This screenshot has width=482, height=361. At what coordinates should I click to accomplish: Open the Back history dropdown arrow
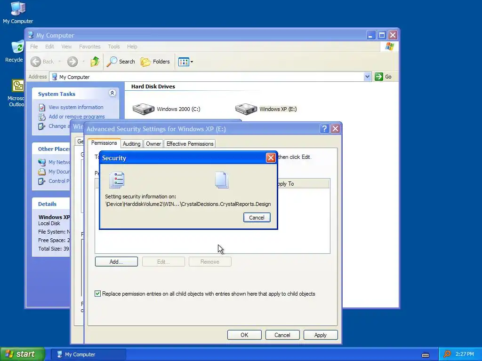point(60,62)
